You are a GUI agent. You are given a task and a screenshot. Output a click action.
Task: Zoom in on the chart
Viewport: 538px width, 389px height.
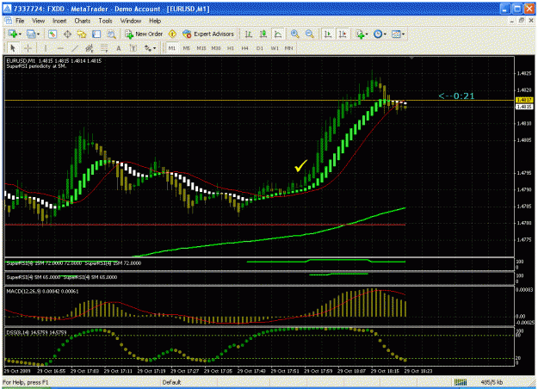click(x=294, y=34)
